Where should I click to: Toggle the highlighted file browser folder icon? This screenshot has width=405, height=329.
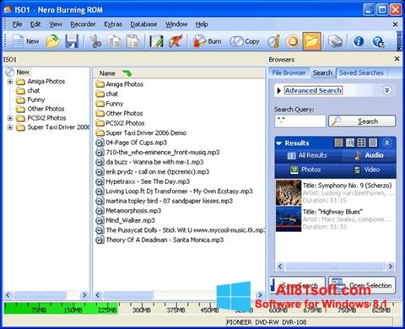311,41
